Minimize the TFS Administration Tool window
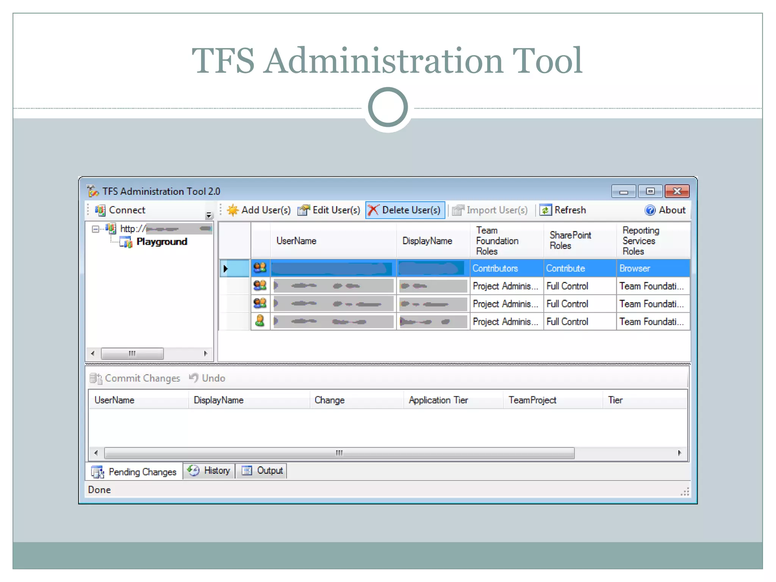This screenshot has height=582, width=776. coord(624,191)
